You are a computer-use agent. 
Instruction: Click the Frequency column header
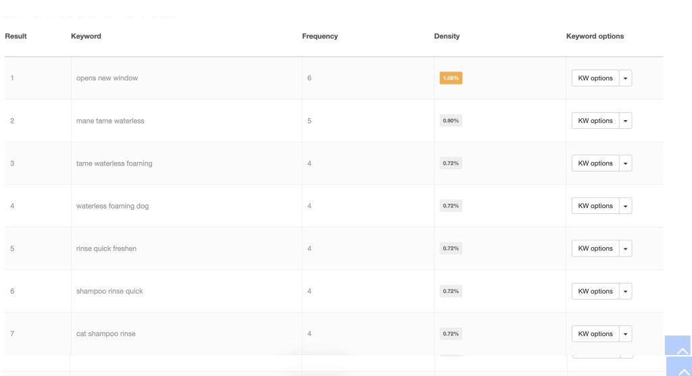320,36
